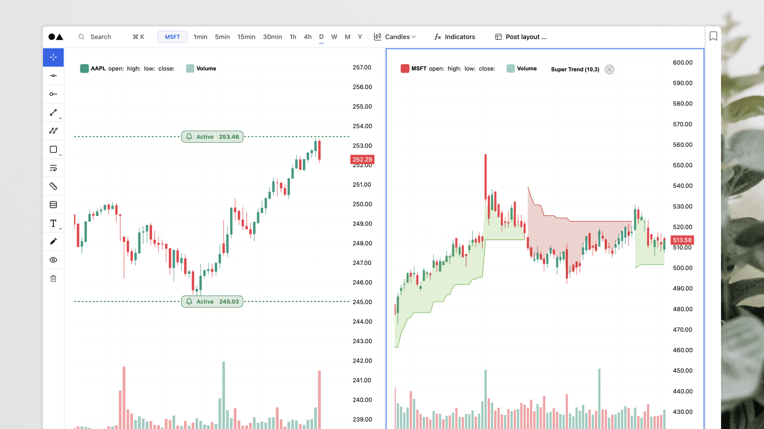
Task: Select the brush drawing tool
Action: click(x=53, y=241)
